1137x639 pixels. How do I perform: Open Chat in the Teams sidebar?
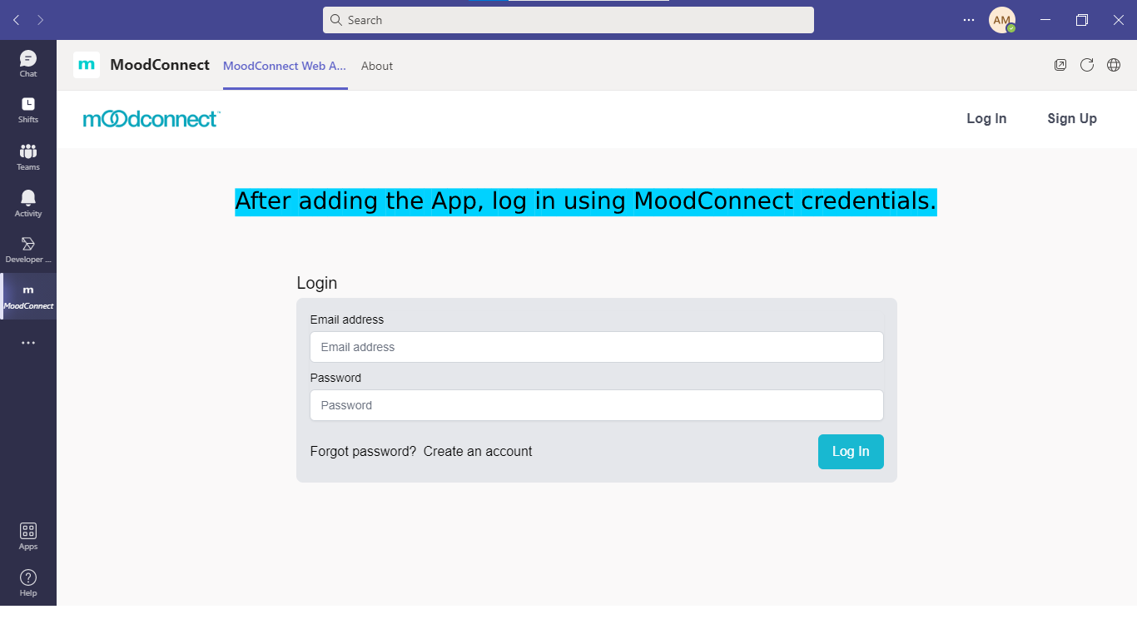(28, 63)
